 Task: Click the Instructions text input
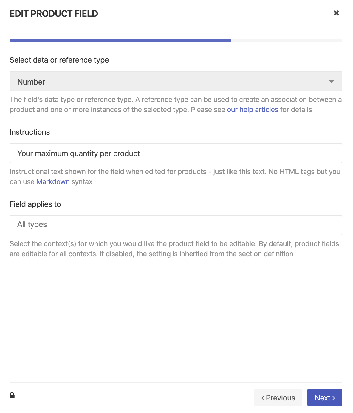point(176,153)
